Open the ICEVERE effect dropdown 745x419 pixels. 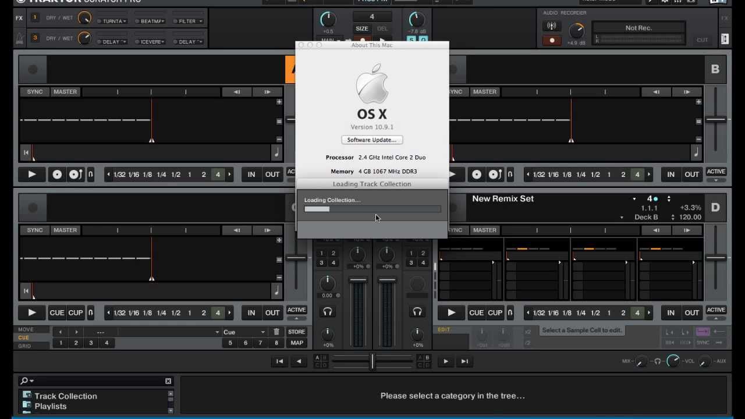click(162, 42)
